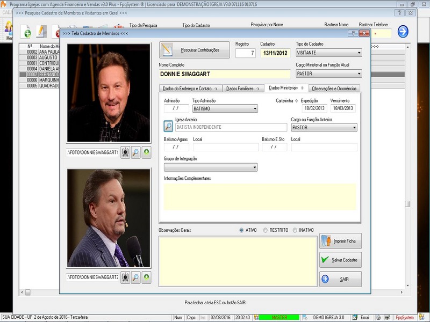430x322 pixels.
Task: Click the magnifier icon for DONNIESWAGGART1 photo
Action: tap(136, 152)
